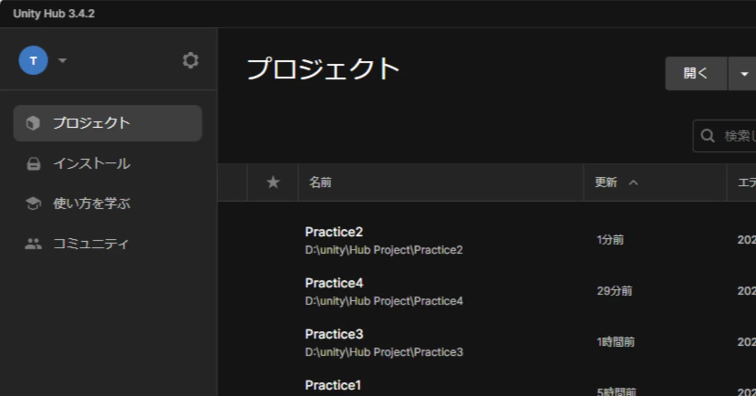Click the Installs lock icon in sidebar
The width and height of the screenshot is (756, 396).
click(x=34, y=164)
